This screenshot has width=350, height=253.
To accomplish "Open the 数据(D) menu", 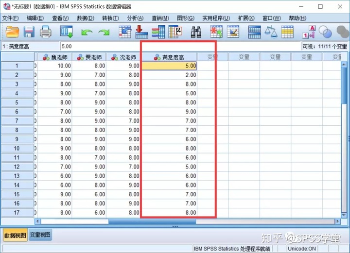I will click(x=86, y=18).
